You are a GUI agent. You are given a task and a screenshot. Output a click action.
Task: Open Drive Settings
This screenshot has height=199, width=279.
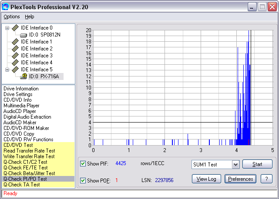point(18,94)
